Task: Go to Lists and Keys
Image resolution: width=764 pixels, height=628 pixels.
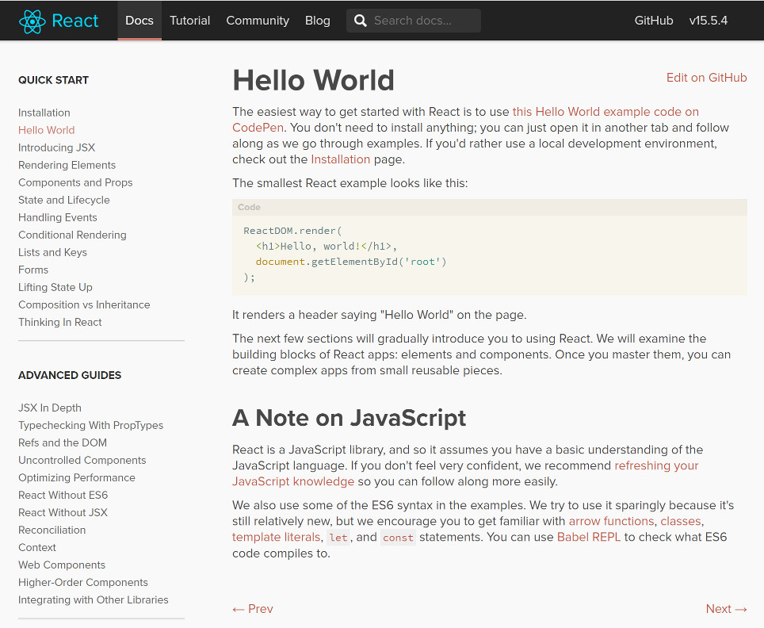Action: click(x=52, y=253)
